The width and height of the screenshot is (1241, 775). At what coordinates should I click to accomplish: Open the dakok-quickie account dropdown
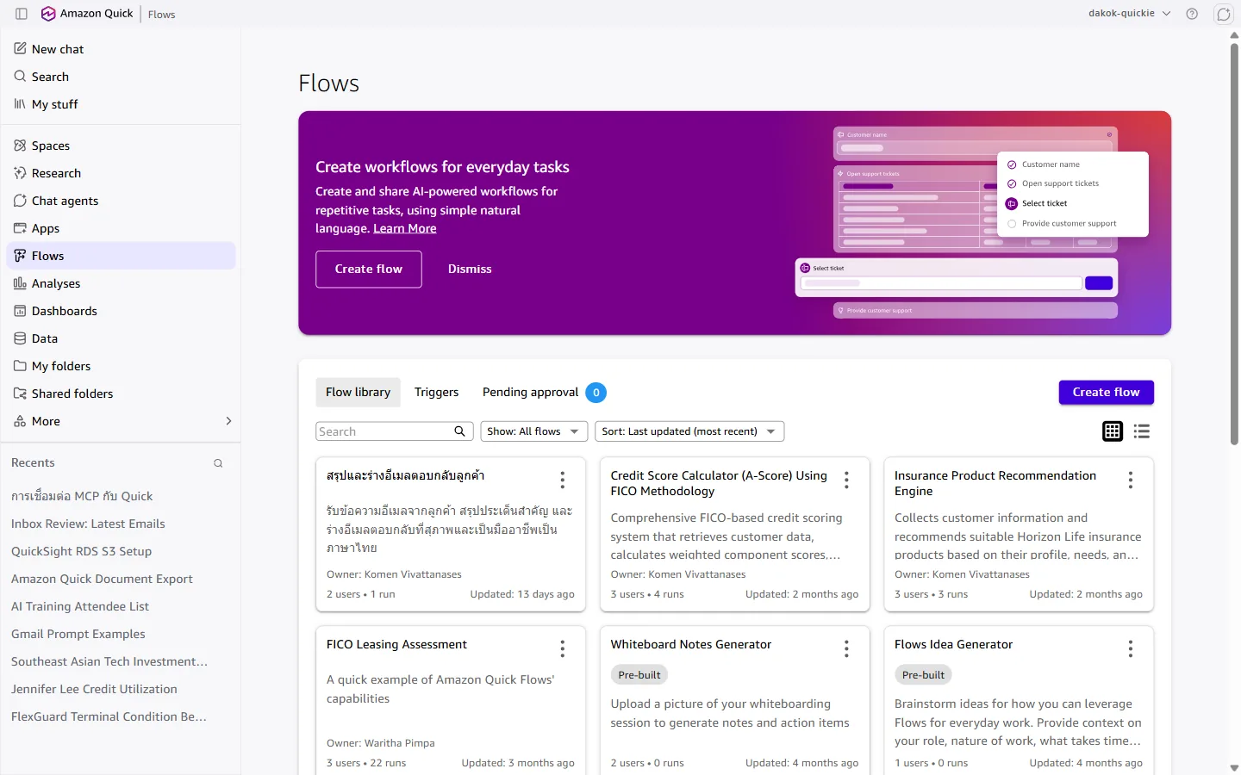(1130, 14)
